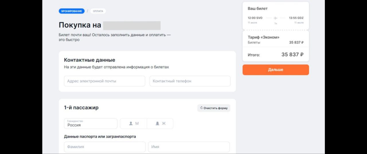Click the circular arrow reset icon
Screen dimensions: 367x154
pyautogui.click(x=201, y=108)
